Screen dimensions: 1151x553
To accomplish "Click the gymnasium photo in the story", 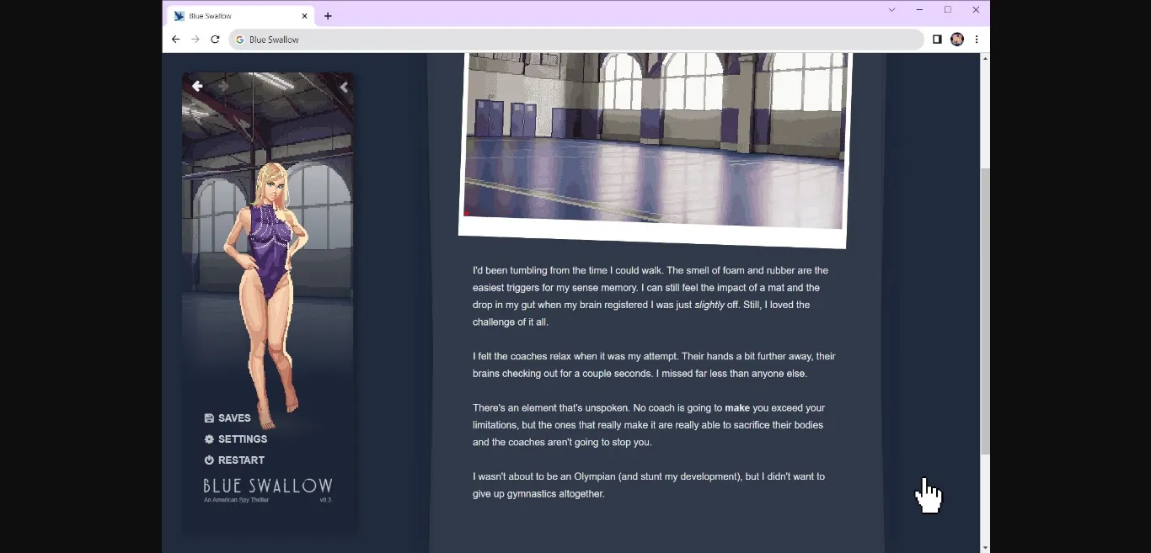I will tap(654, 143).
